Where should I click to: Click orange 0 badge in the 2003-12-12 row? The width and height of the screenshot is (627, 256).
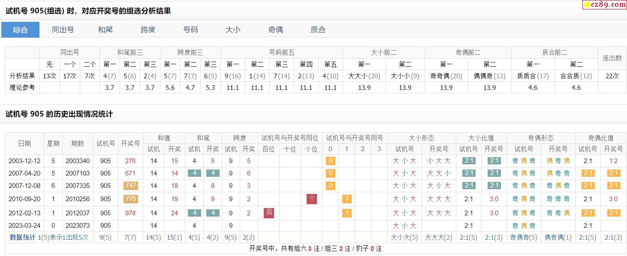(x=330, y=161)
